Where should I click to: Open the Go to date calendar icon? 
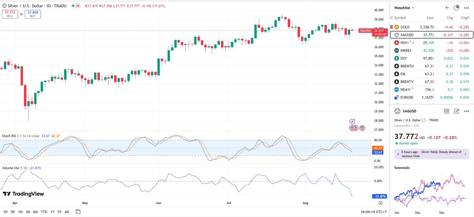(78, 212)
